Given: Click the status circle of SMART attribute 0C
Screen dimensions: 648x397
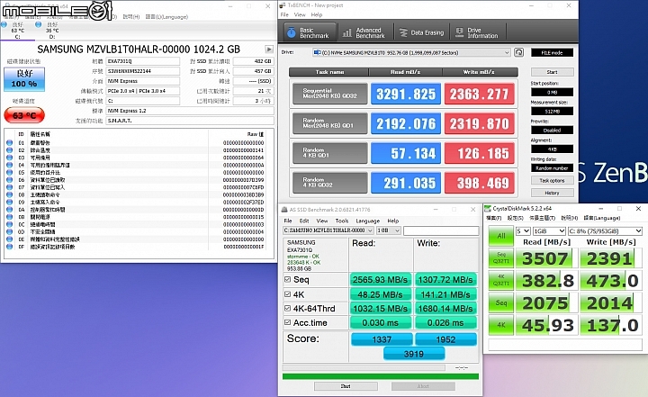Looking at the screenshot, I should (9, 224).
